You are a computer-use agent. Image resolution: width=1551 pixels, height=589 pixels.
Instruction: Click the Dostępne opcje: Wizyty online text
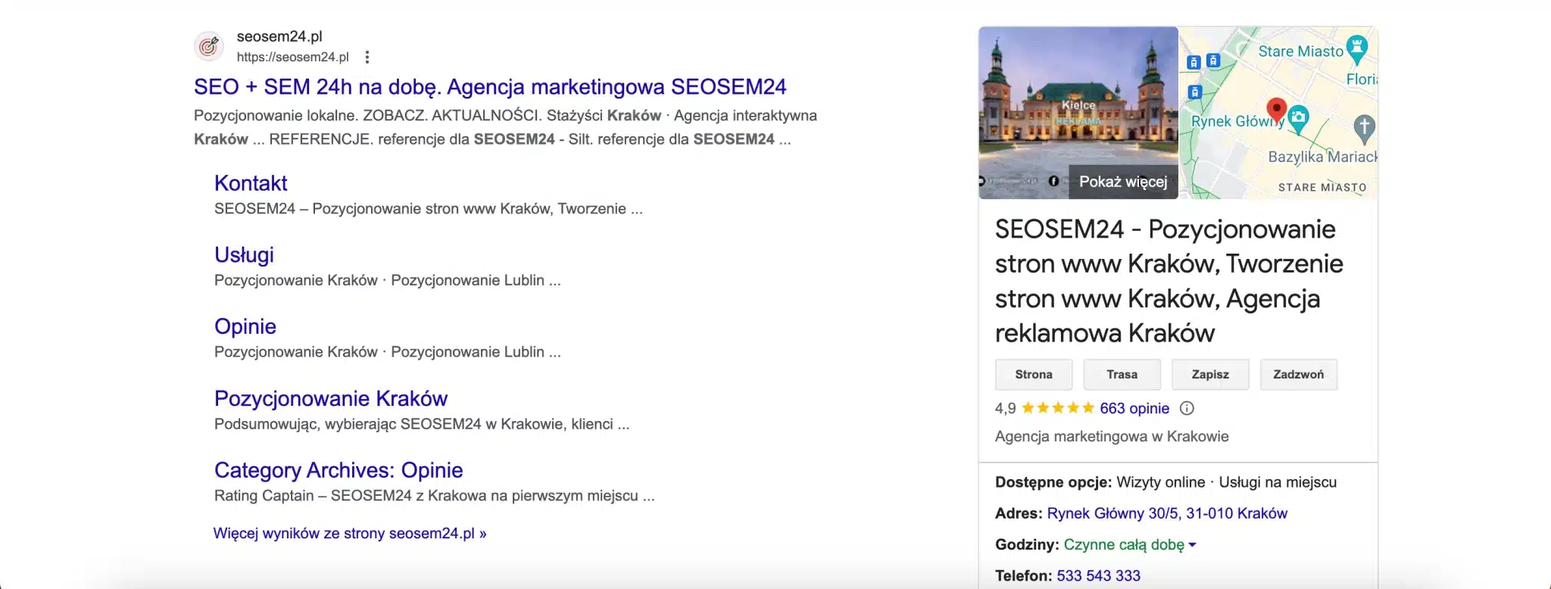pyautogui.click(x=1100, y=483)
